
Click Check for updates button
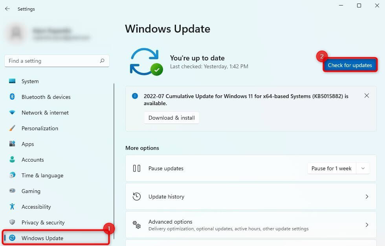(350, 65)
